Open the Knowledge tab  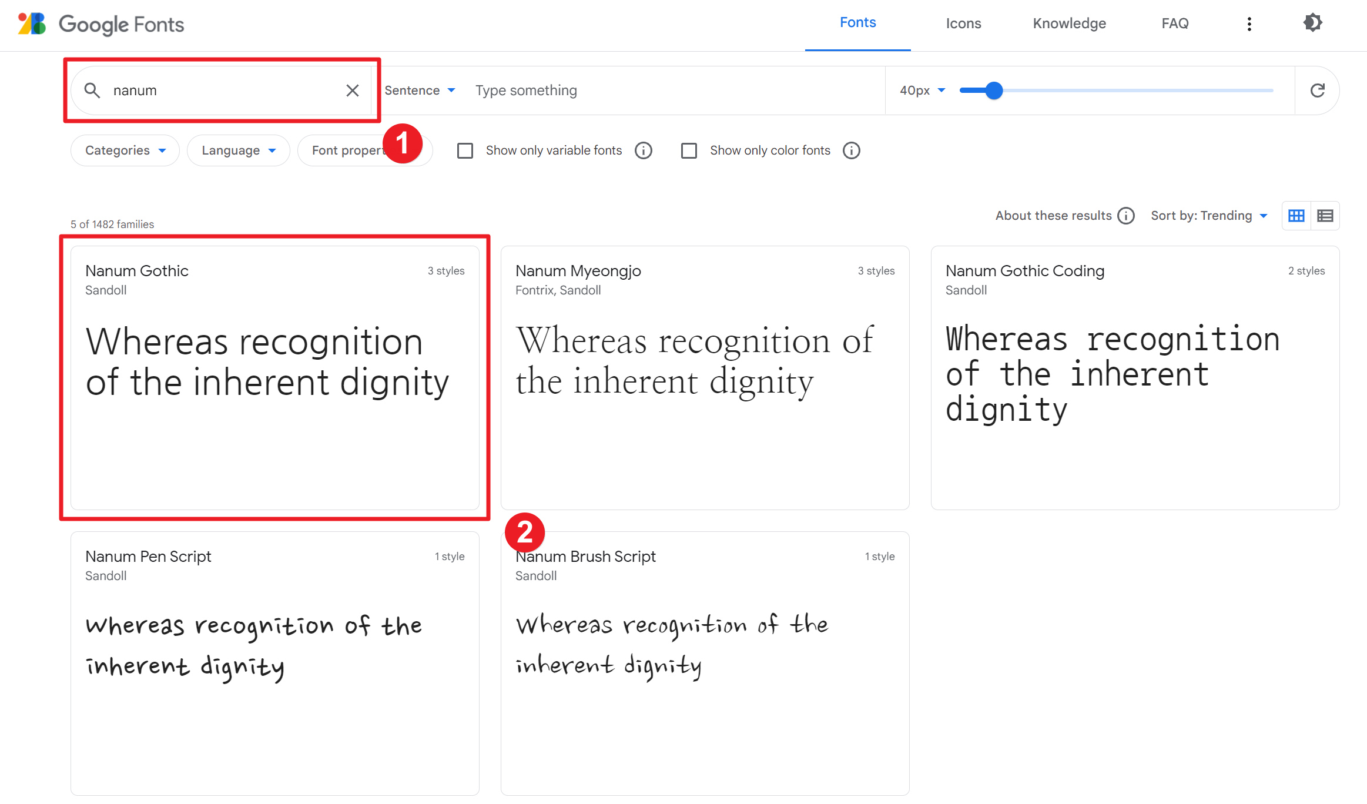[1069, 24]
